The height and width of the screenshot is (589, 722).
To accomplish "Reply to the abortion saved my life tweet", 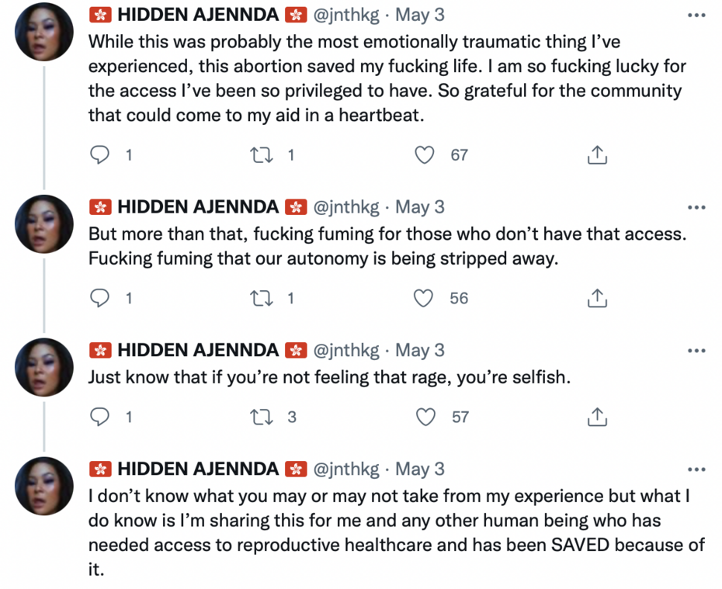I will (x=100, y=155).
